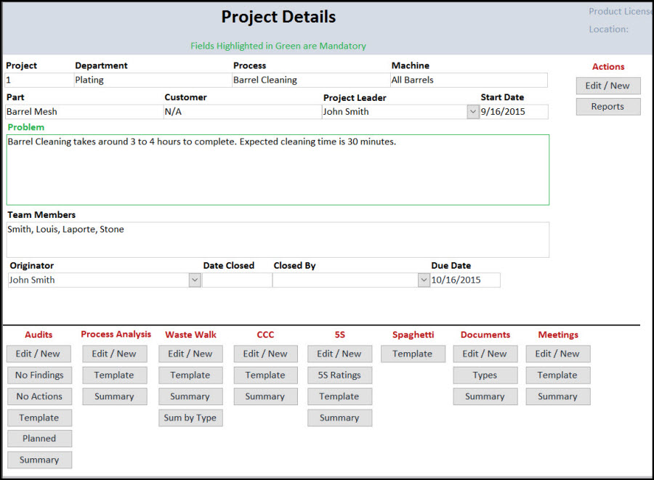Expand the Closed By dropdown
The image size is (654, 480).
(424, 280)
